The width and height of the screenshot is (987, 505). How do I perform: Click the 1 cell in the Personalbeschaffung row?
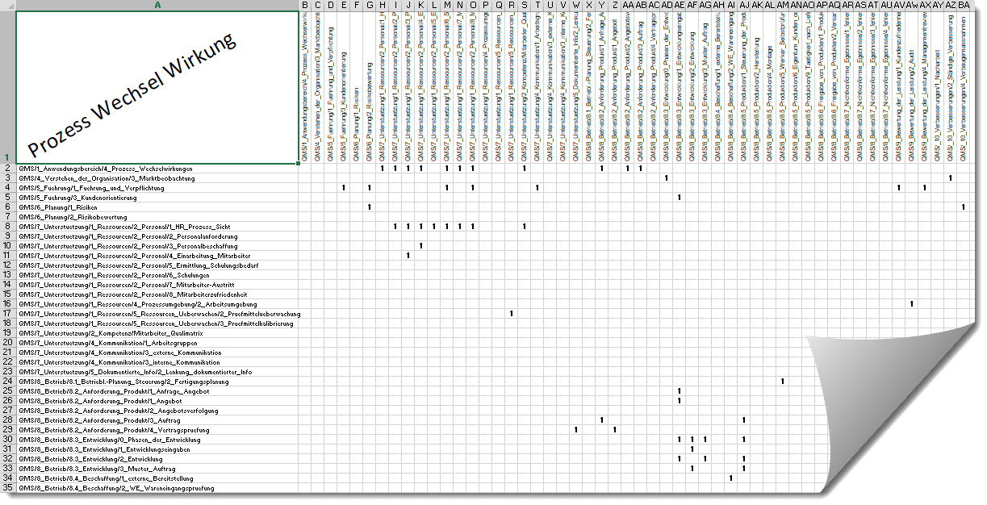click(x=420, y=245)
